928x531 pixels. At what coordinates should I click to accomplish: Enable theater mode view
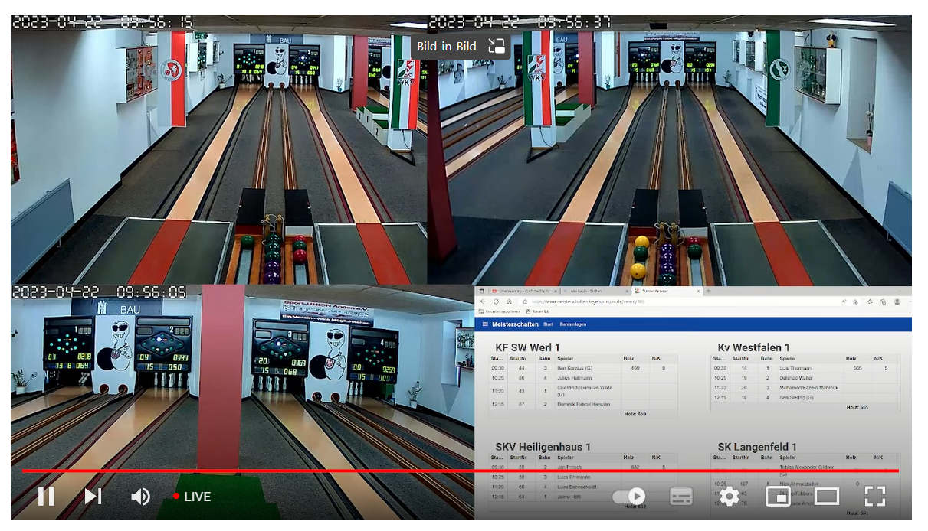point(826,497)
